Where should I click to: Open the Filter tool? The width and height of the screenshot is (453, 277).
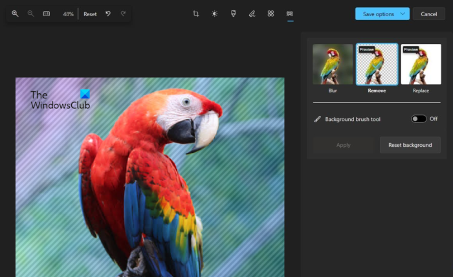[x=234, y=14]
